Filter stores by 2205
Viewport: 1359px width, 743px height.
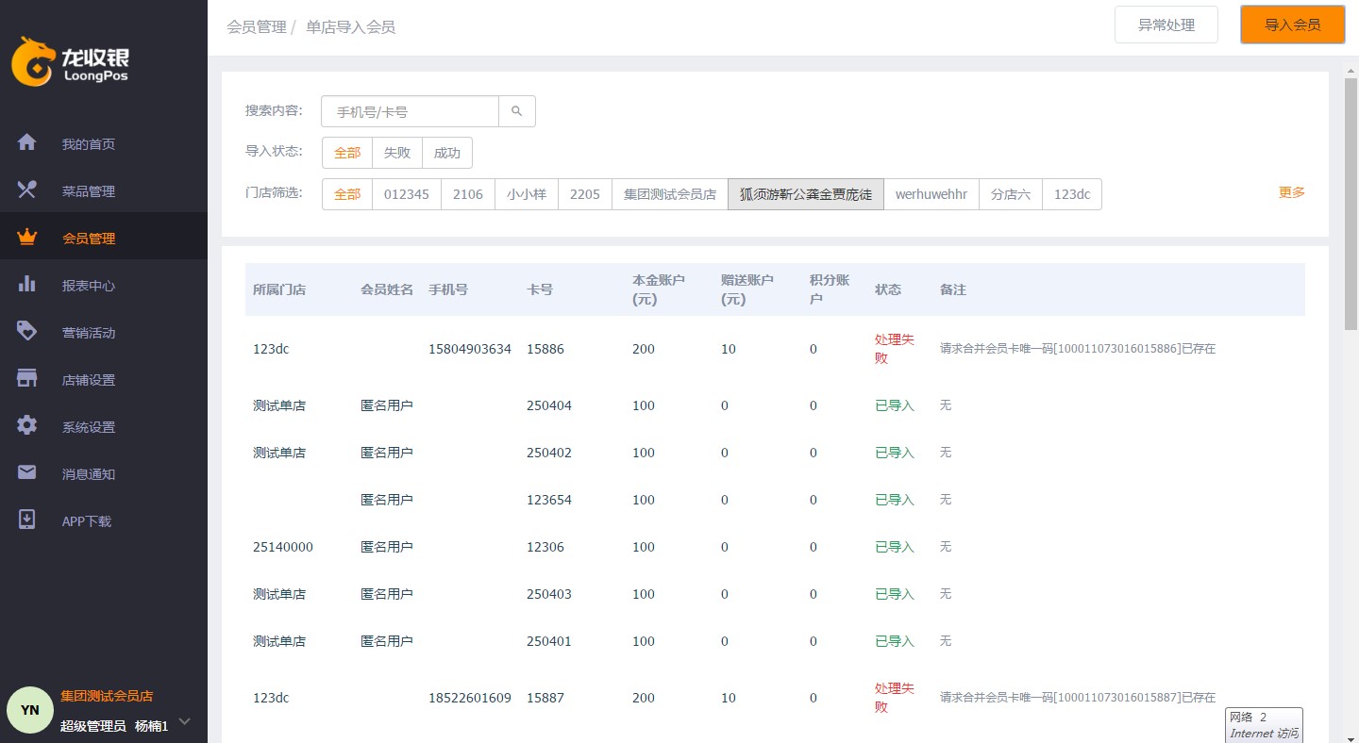click(585, 194)
